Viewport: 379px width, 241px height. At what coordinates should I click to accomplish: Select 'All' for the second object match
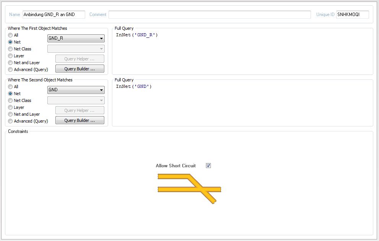click(x=10, y=87)
